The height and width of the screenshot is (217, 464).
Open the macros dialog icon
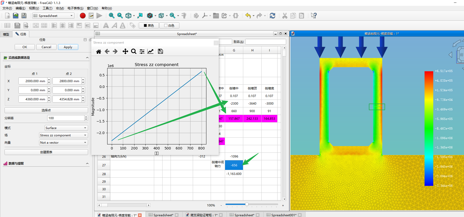[x=91, y=16]
